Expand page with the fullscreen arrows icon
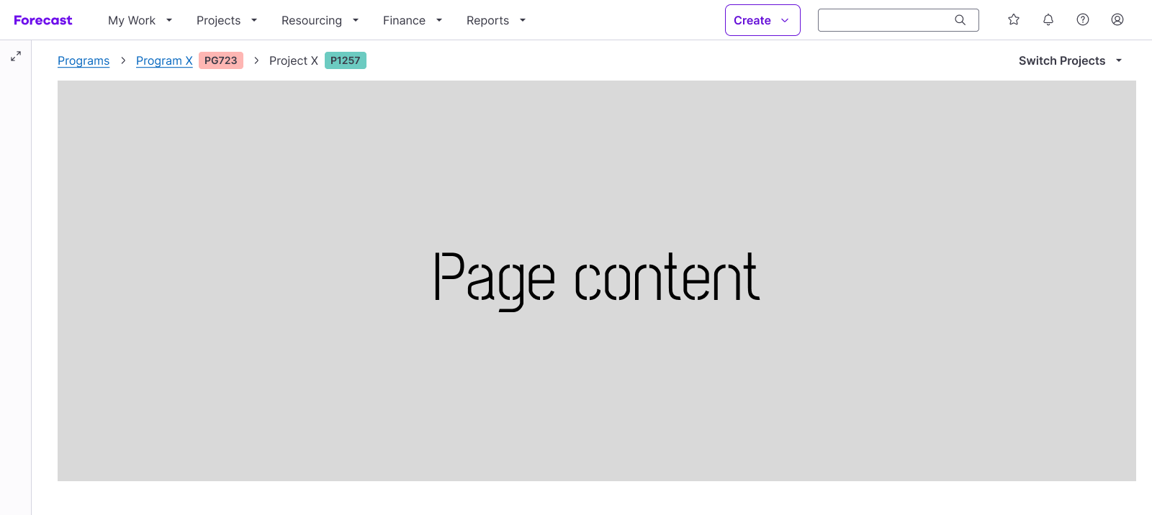This screenshot has height=515, width=1152. coord(16,56)
